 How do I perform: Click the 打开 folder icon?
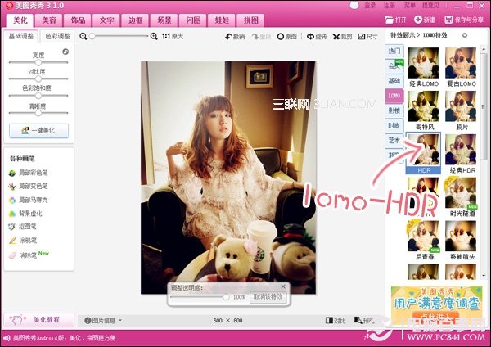(389, 20)
